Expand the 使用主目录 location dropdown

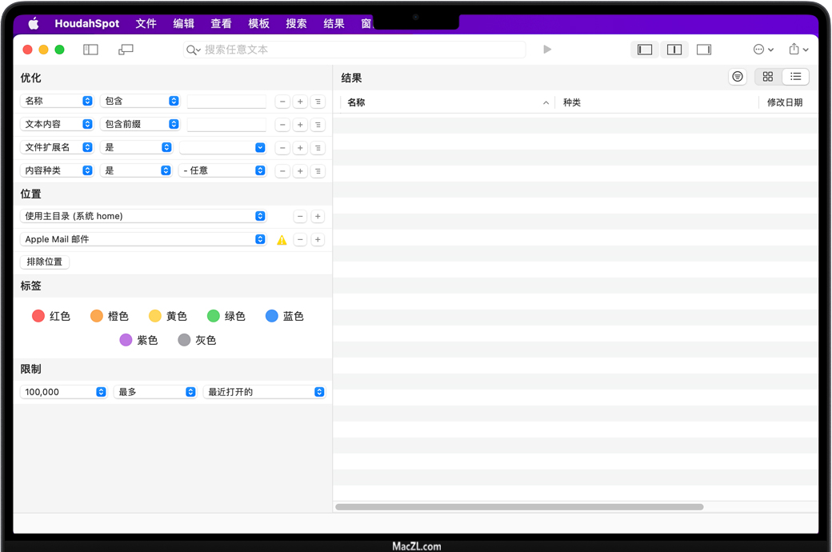point(144,216)
